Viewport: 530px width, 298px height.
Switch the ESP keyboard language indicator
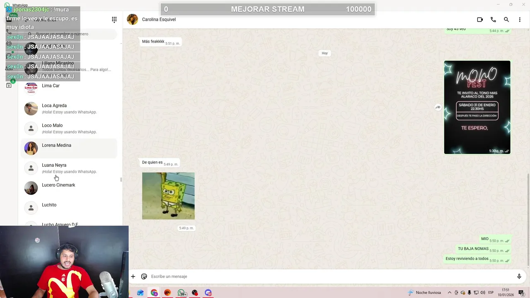point(491,293)
